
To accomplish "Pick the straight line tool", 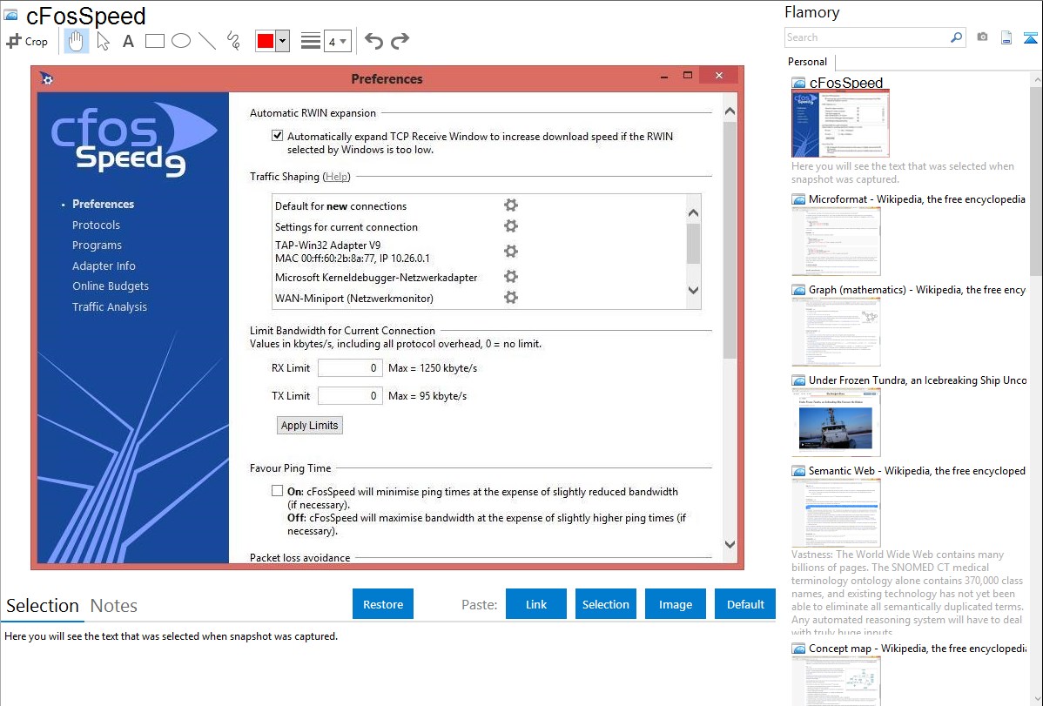I will (207, 41).
